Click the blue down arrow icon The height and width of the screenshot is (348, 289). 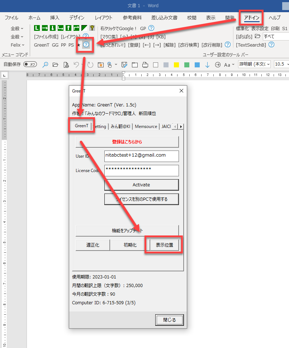point(207,65)
